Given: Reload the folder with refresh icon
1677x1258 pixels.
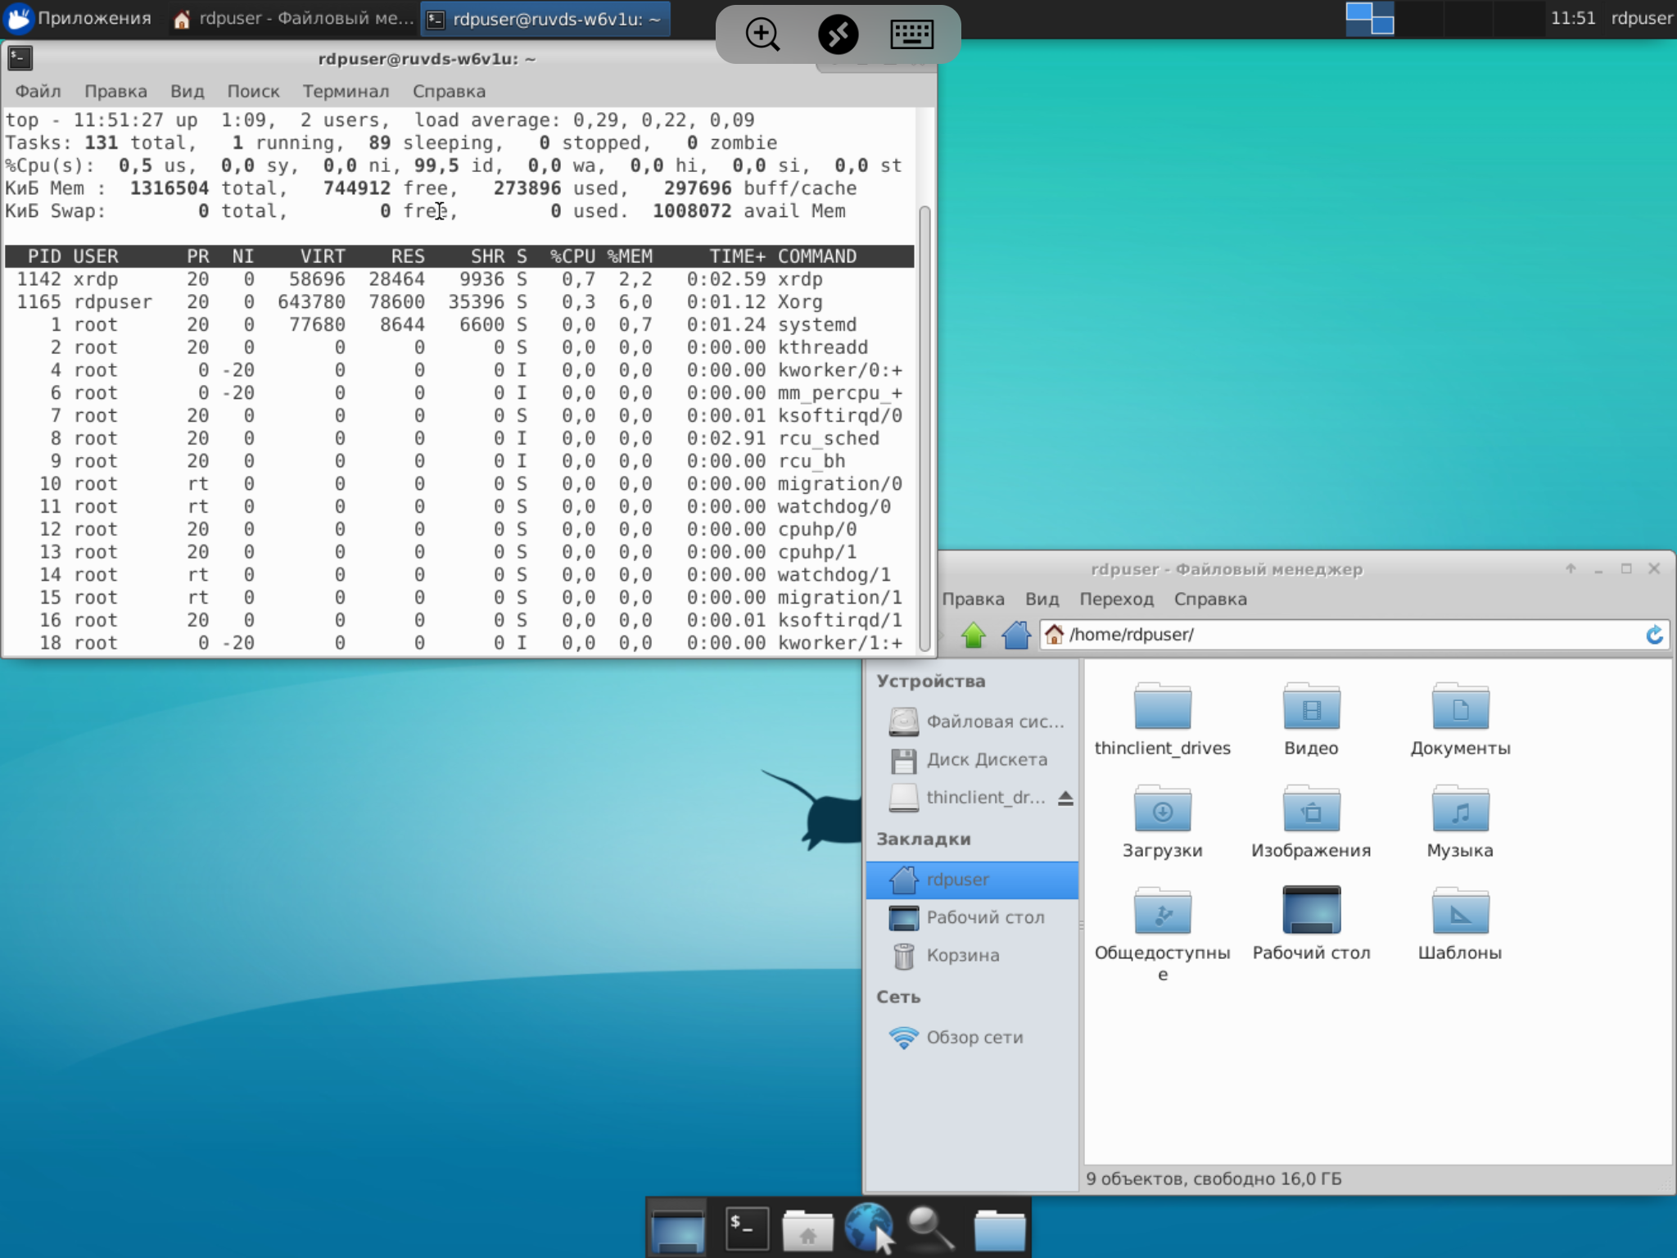Looking at the screenshot, I should click(1653, 635).
